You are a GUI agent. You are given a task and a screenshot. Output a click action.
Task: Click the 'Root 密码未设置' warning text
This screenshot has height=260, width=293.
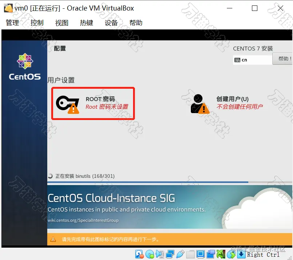pos(107,107)
